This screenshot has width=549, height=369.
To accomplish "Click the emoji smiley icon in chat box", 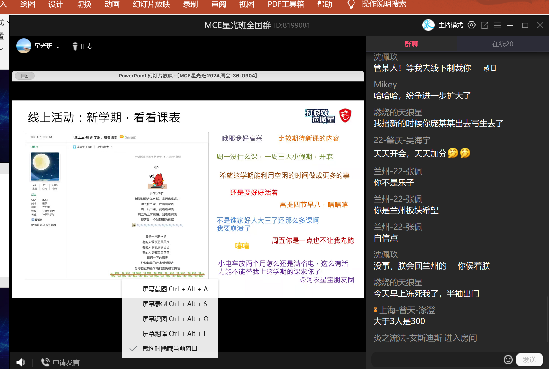I will coord(508,360).
